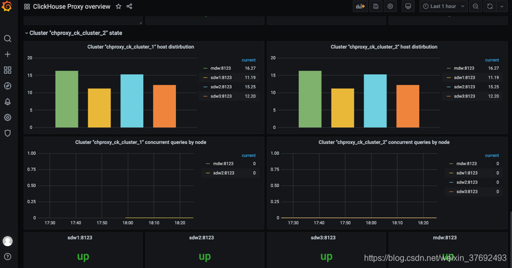Open search in the sidebar
Image resolution: width=512 pixels, height=268 pixels.
pyautogui.click(x=7, y=38)
